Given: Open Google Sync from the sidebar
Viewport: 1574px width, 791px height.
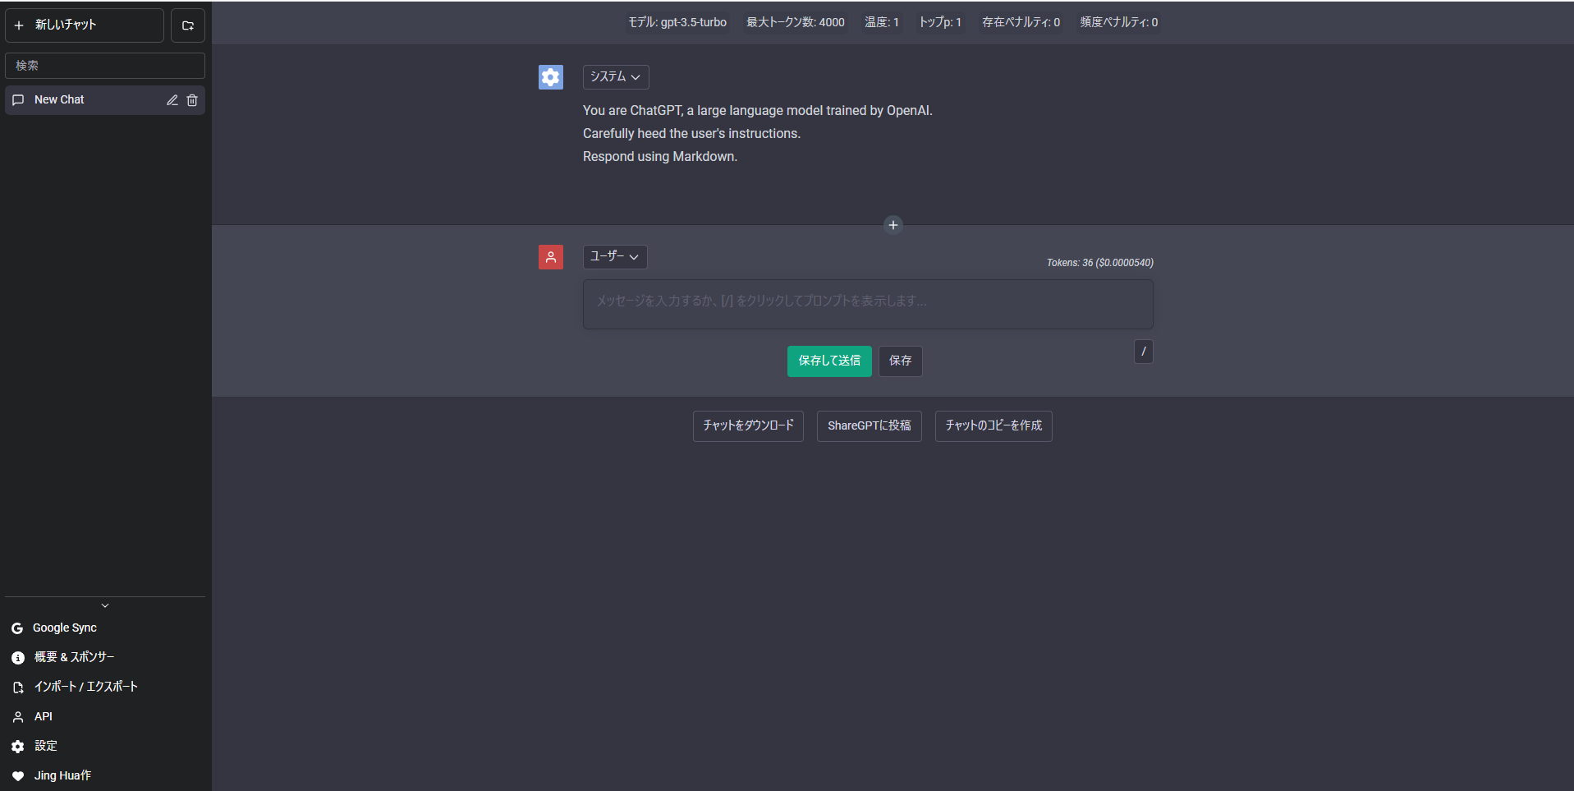Looking at the screenshot, I should 64,628.
